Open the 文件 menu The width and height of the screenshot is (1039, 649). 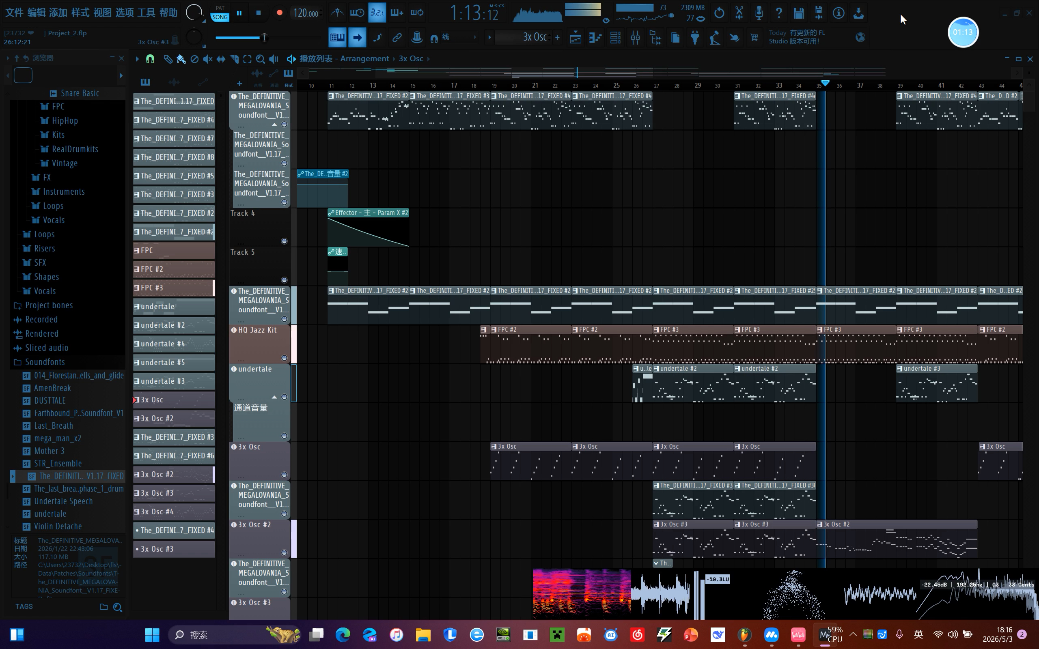point(14,13)
